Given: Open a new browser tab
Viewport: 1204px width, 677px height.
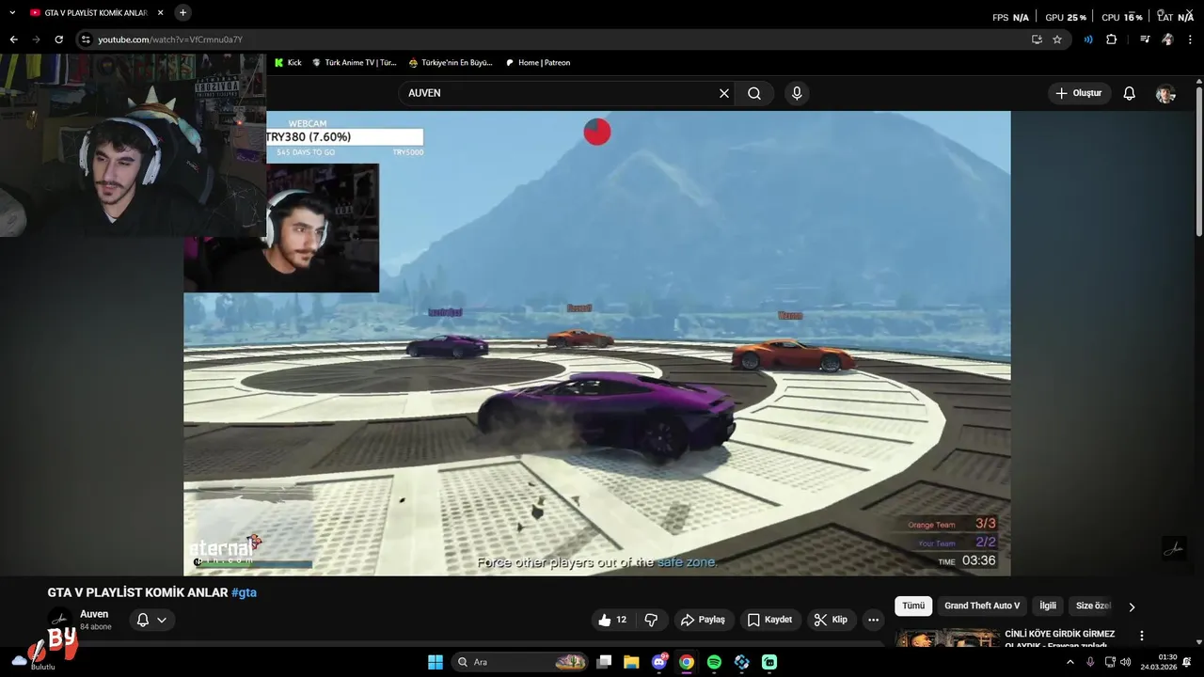Looking at the screenshot, I should [182, 13].
